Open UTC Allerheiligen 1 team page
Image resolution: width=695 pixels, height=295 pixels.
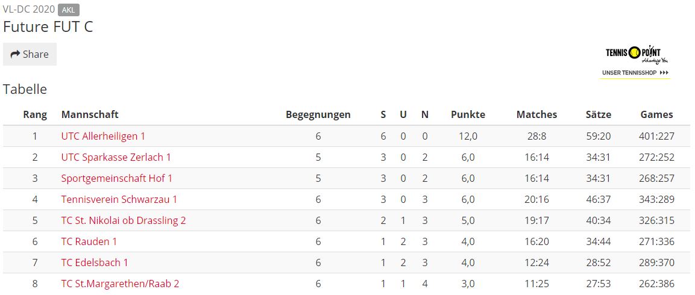pyautogui.click(x=103, y=136)
